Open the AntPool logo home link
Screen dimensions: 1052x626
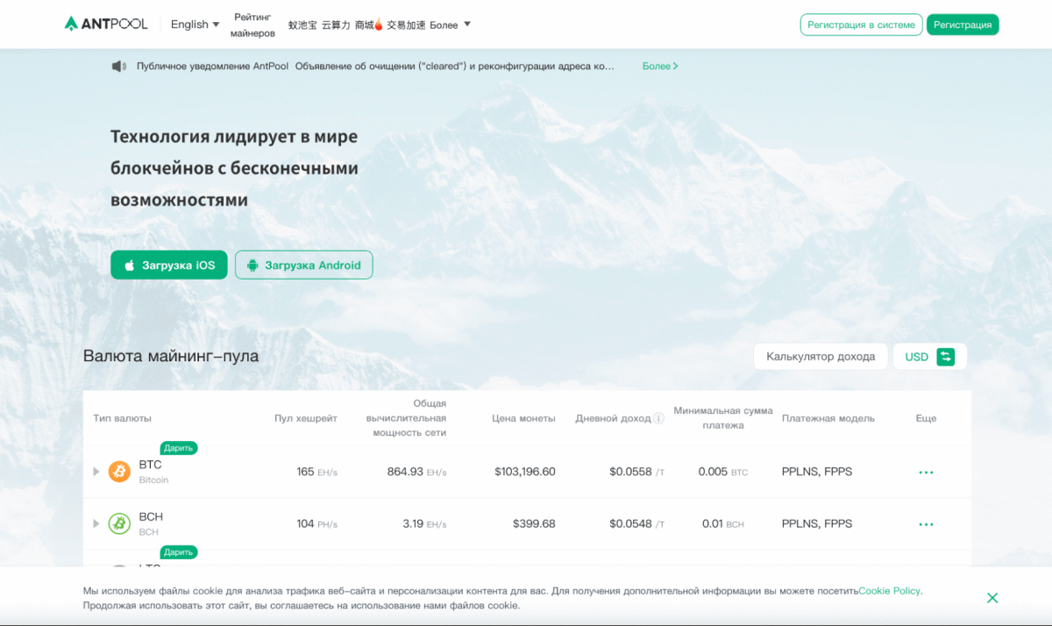point(106,24)
